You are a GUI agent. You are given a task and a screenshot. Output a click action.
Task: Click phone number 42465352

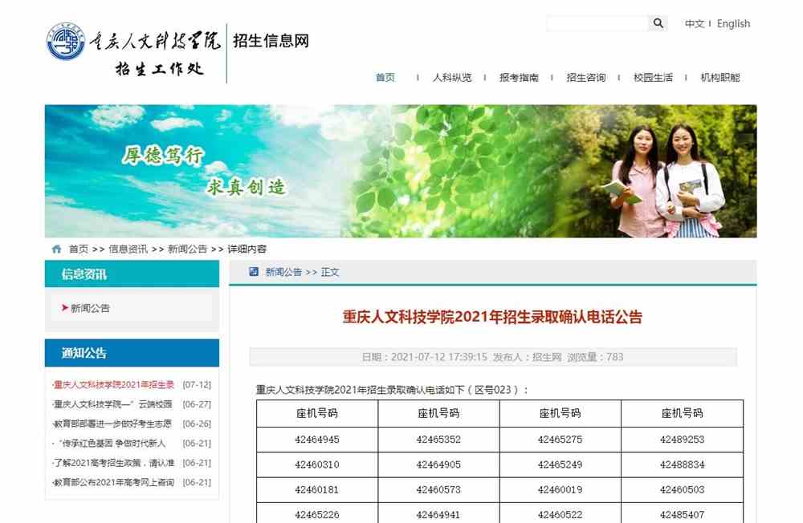(438, 440)
